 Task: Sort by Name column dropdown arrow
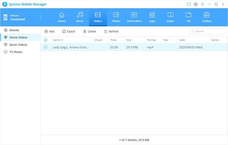[62, 40]
